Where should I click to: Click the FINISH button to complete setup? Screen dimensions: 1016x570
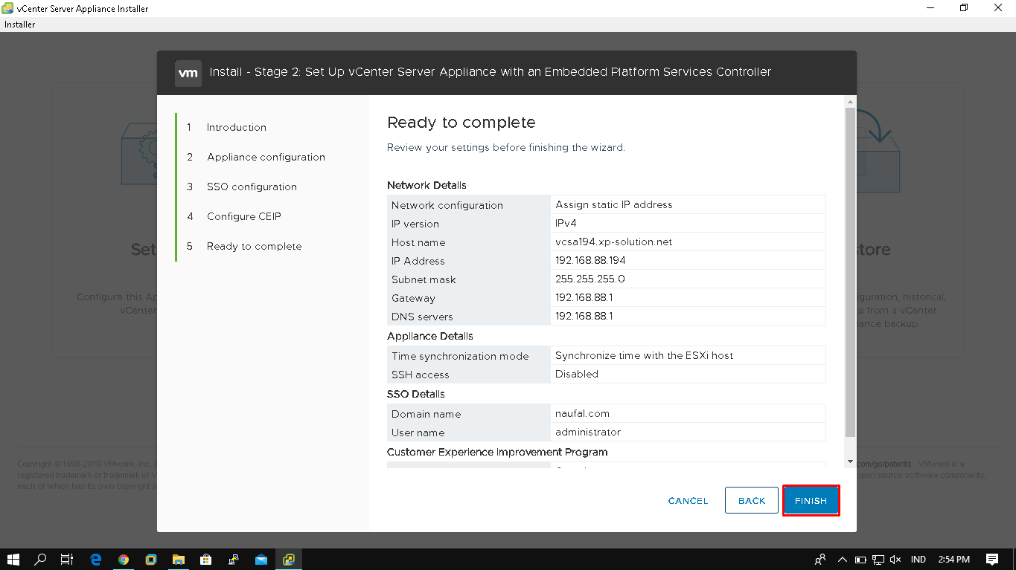coord(811,500)
